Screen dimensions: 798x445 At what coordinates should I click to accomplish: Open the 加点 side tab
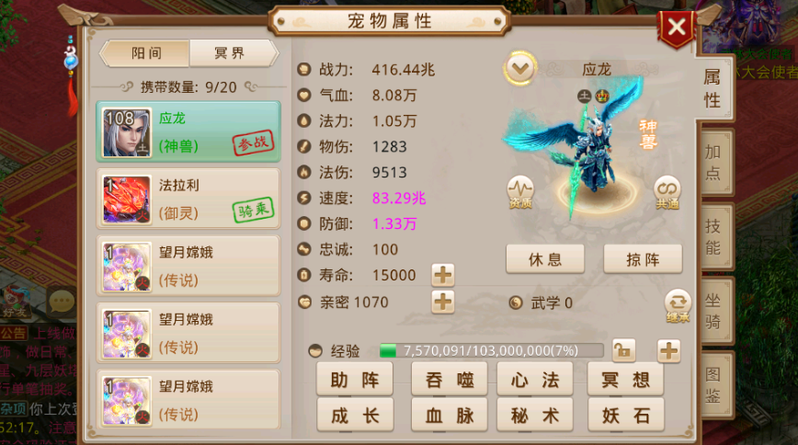[714, 163]
